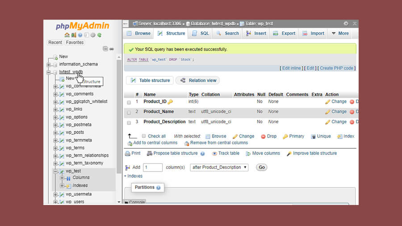The image size is (402, 226).
Task: Expand the wp_comments table node
Action: (x=55, y=94)
